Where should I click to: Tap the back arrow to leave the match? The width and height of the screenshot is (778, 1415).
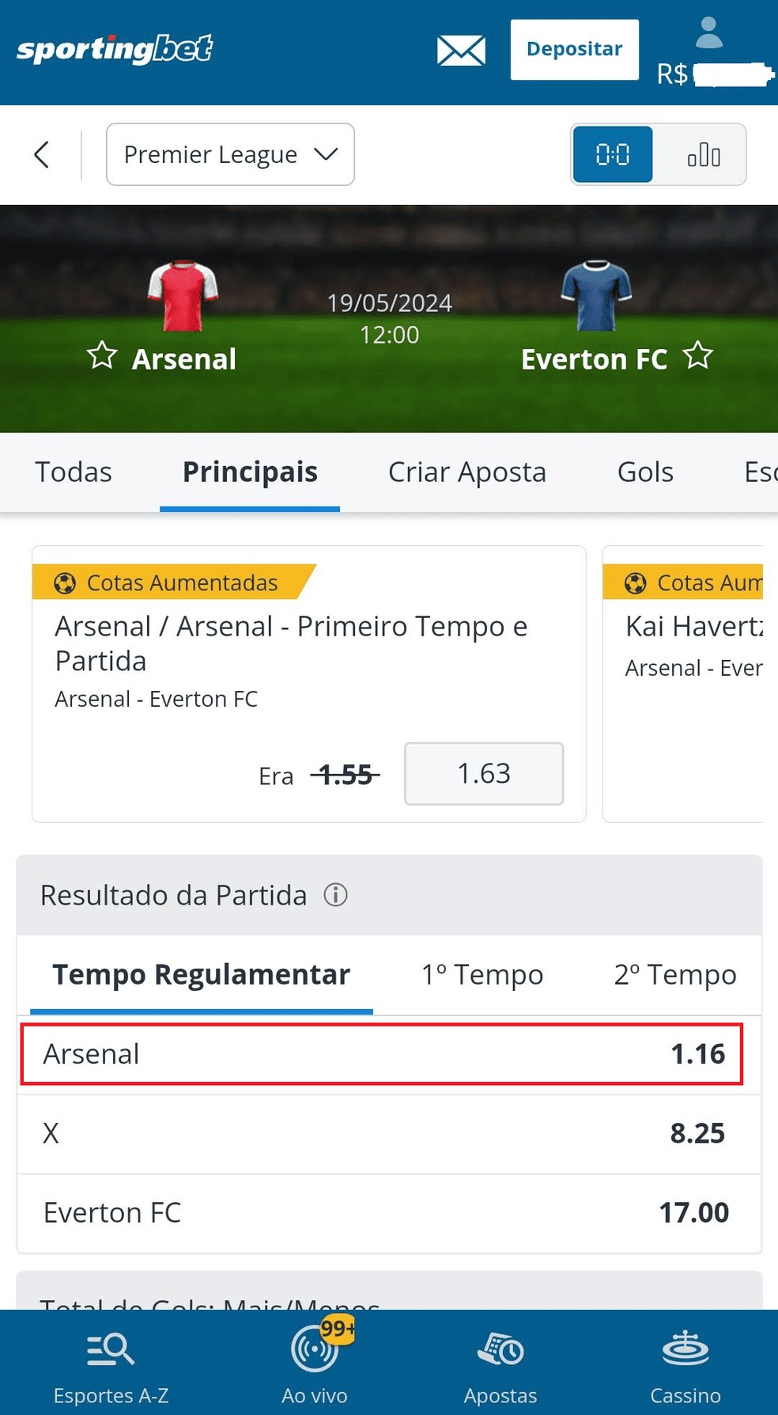point(41,154)
